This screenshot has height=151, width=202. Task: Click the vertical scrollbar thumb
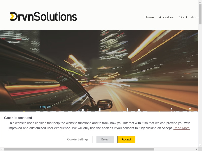pos(200,14)
